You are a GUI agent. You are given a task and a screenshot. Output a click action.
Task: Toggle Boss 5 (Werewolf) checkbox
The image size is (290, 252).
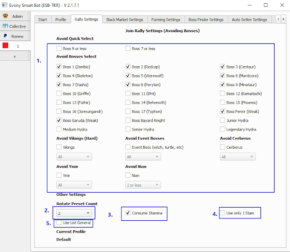(x=128, y=76)
